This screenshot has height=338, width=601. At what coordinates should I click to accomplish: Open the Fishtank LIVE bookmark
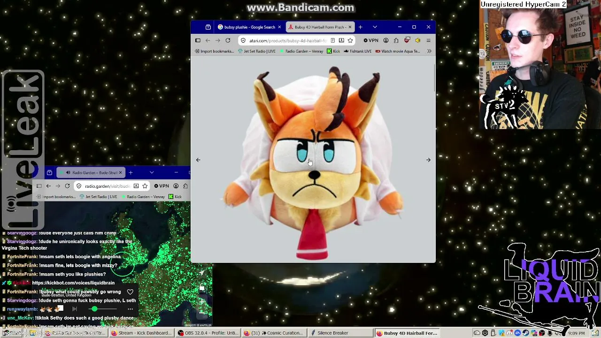coord(358,51)
